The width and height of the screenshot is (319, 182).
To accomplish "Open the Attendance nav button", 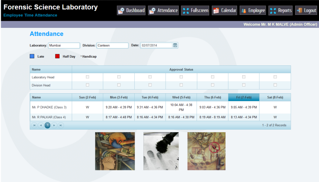I will 163,10.
